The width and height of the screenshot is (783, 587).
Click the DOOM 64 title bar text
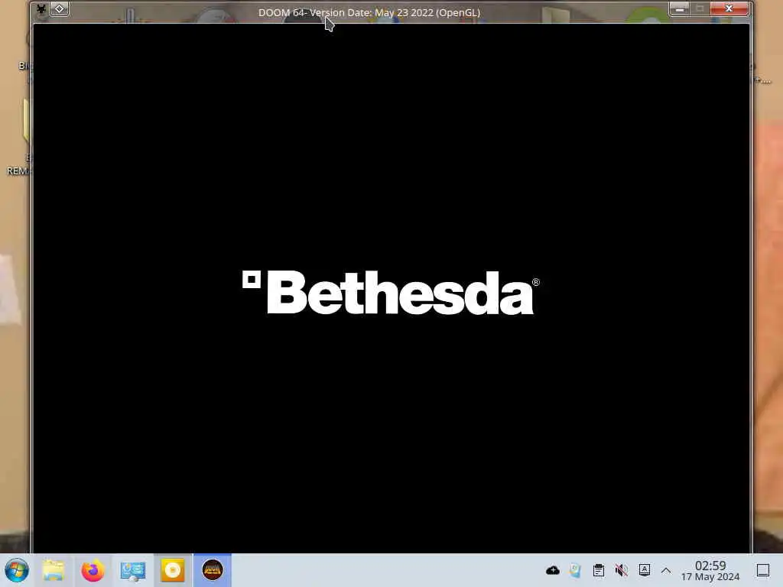369,12
